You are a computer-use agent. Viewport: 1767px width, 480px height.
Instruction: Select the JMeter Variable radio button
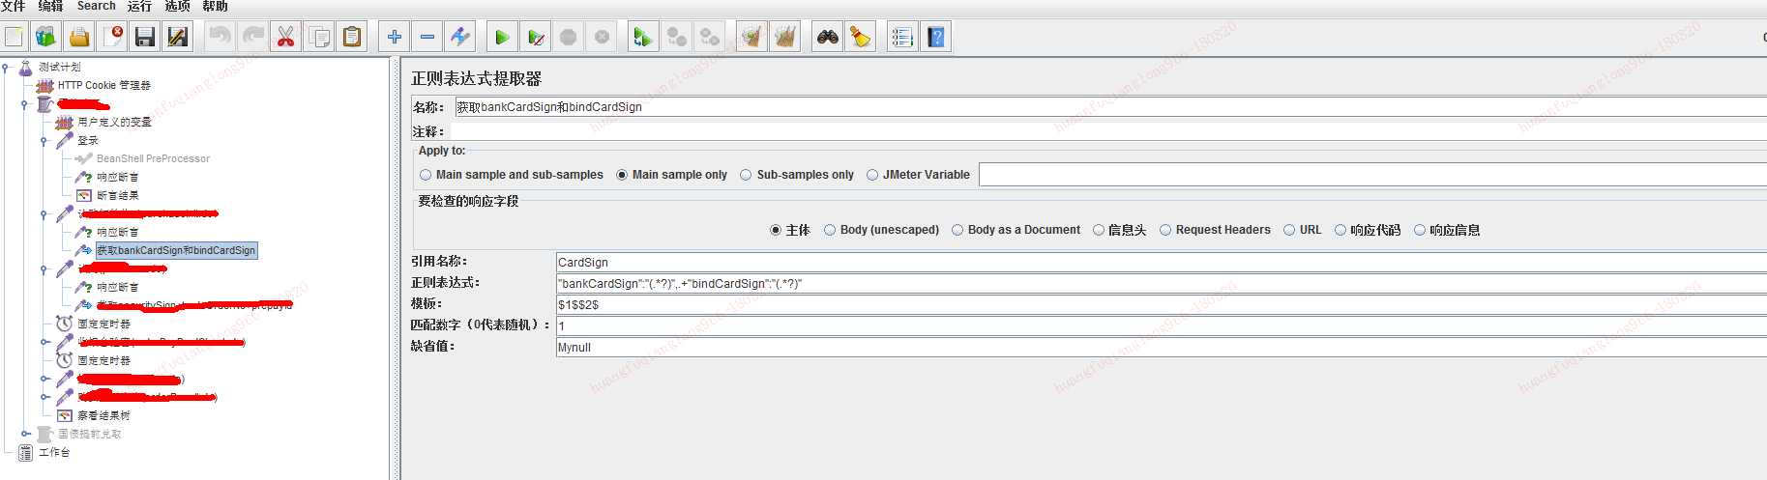pyautogui.click(x=918, y=175)
